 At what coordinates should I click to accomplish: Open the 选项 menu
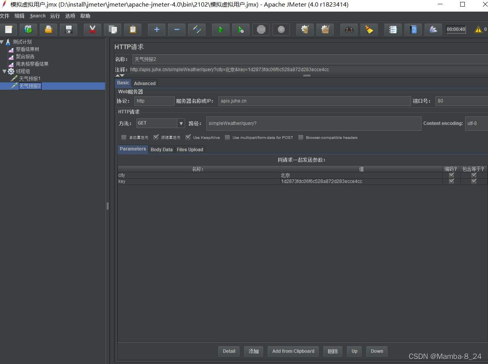pos(70,16)
